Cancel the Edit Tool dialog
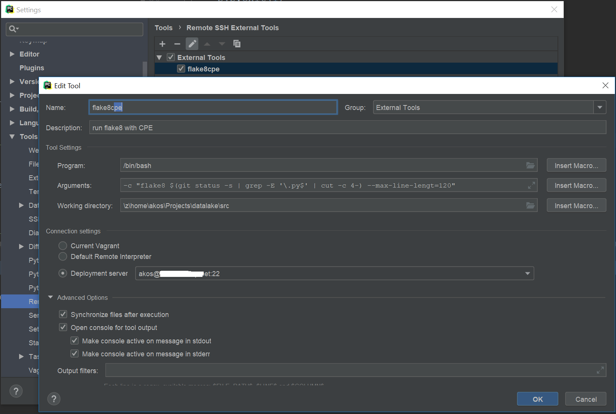 pos(586,399)
